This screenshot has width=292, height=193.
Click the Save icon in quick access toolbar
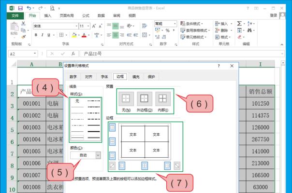(x=20, y=8)
